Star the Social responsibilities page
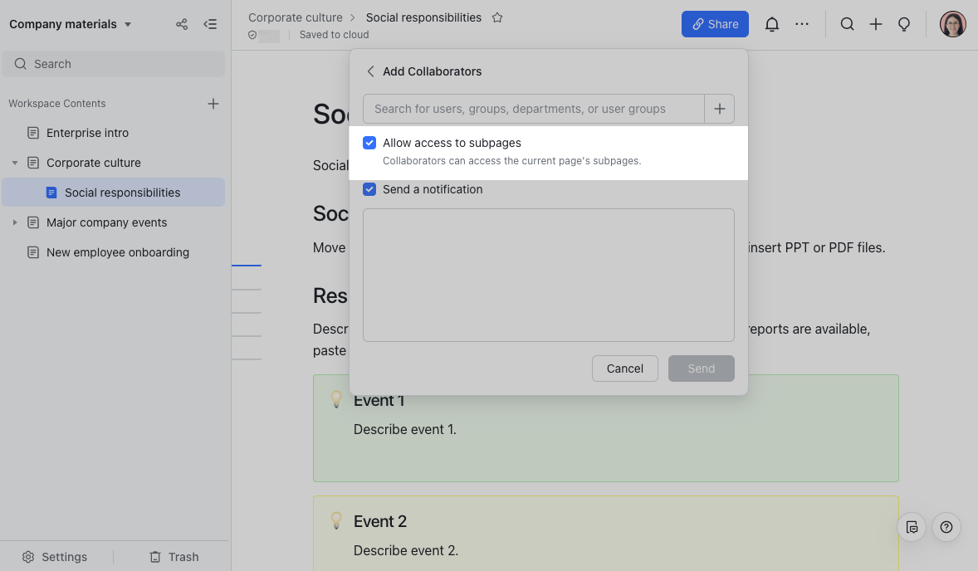978x571 pixels. point(497,17)
